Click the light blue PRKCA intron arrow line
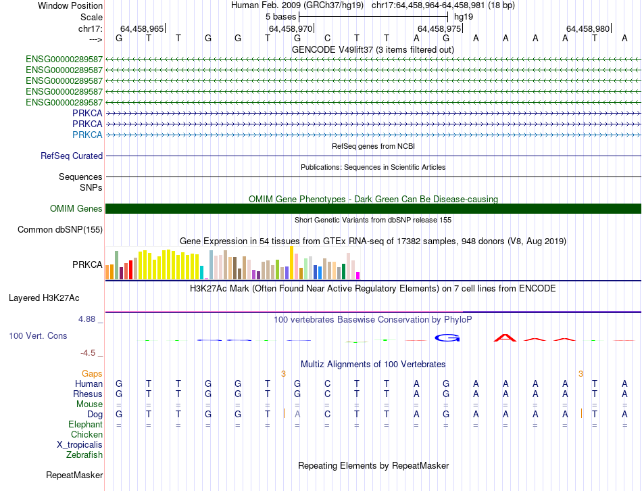This screenshot has width=642, height=491. pyautogui.click(x=373, y=135)
